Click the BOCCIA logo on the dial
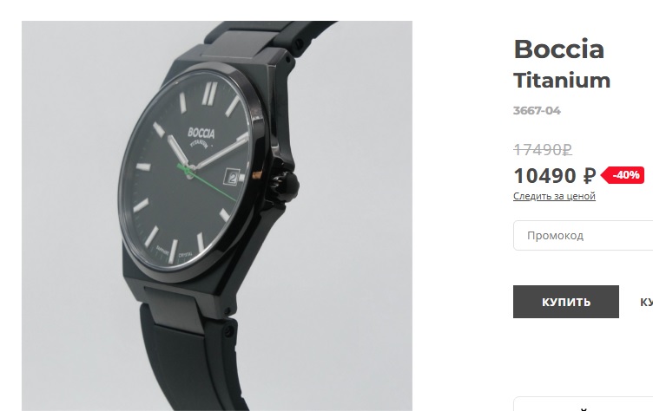The width and height of the screenshot is (653, 411). click(201, 134)
